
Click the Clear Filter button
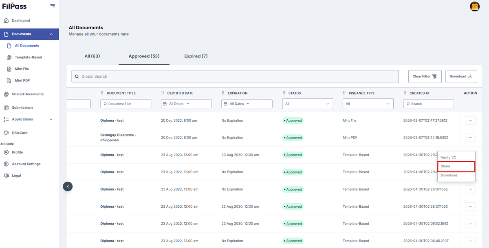(x=425, y=76)
